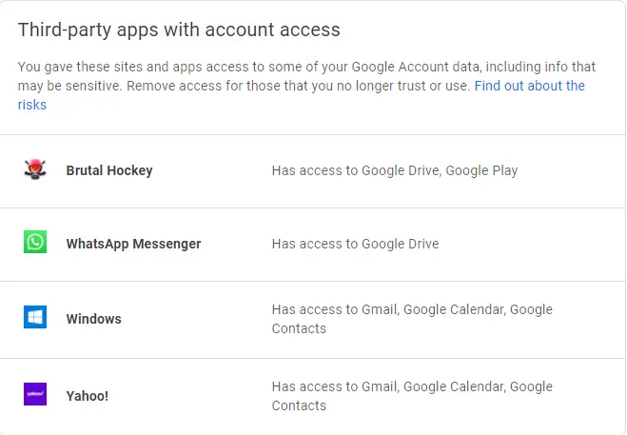Click the Windows logo icon
The height and width of the screenshot is (435, 627).
click(35, 317)
